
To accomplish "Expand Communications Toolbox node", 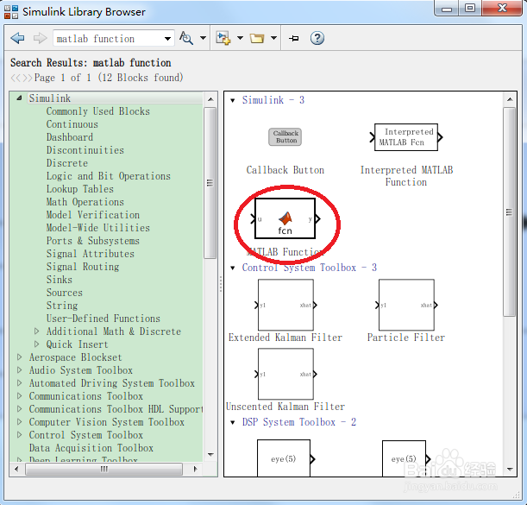I will pyautogui.click(x=20, y=396).
